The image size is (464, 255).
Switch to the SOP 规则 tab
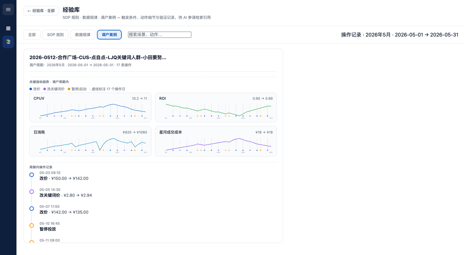click(x=55, y=35)
